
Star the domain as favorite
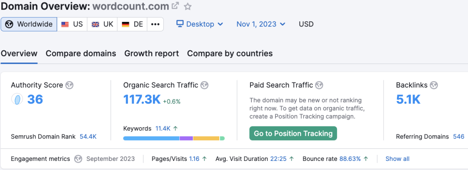188,6
